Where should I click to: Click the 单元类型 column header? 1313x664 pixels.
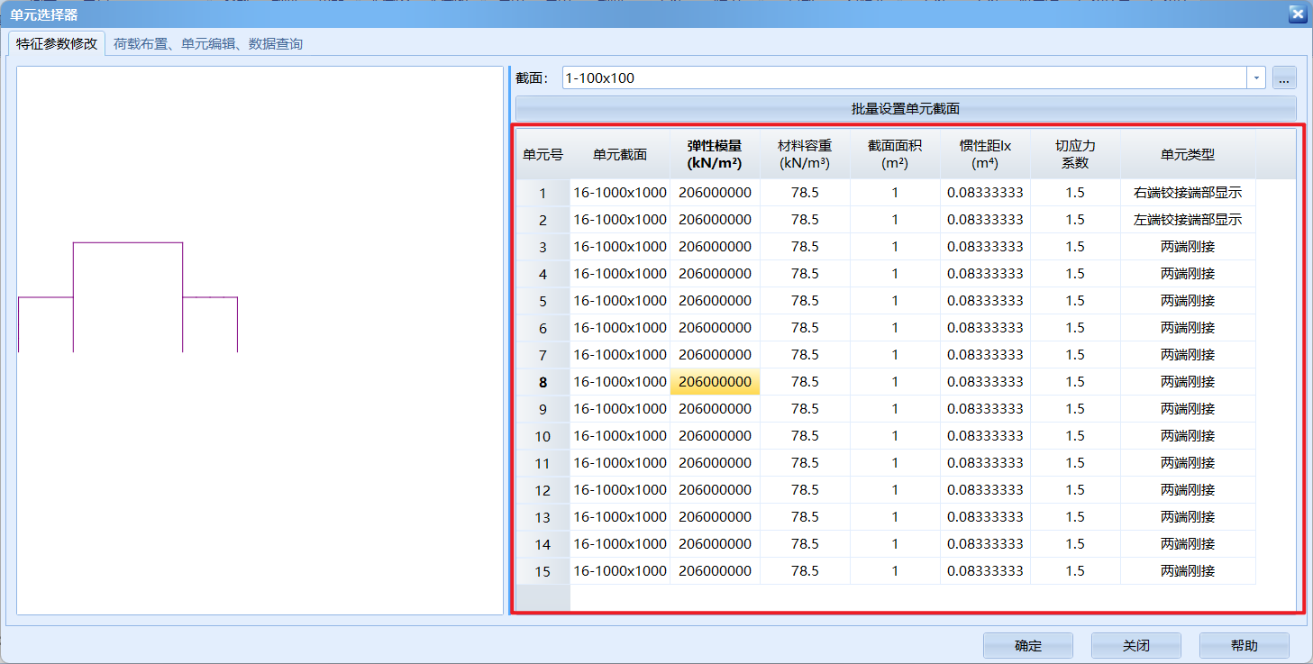click(1188, 153)
